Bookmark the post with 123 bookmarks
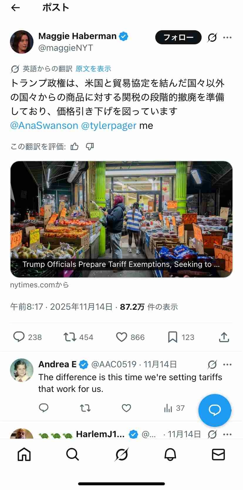This screenshot has width=243, height=490. tap(173, 337)
